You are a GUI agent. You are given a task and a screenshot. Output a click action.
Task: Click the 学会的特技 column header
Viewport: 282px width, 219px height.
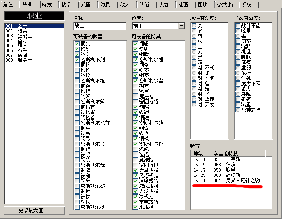238,154
